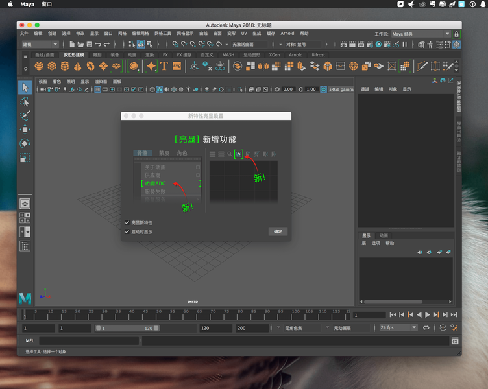Toggle the sRGB gamma color management button
The height and width of the screenshot is (389, 488).
(x=324, y=89)
